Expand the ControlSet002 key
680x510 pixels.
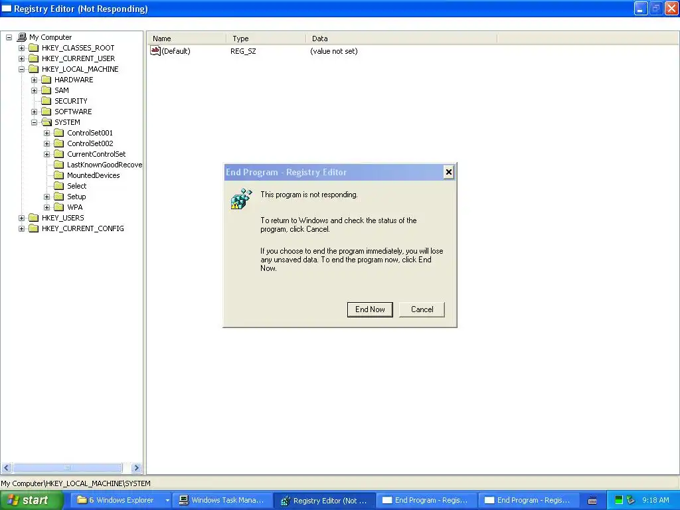(x=47, y=143)
